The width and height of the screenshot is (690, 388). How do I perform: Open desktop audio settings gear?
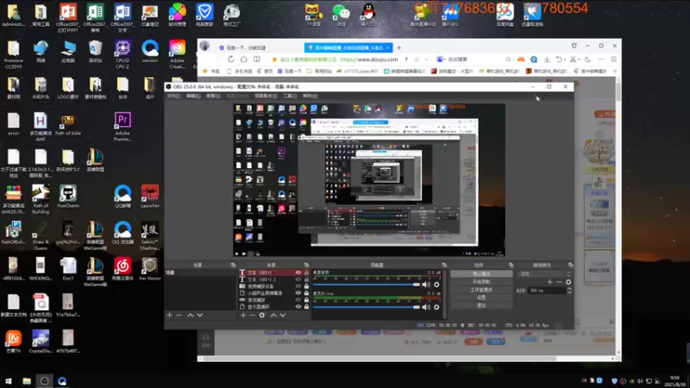click(x=436, y=285)
